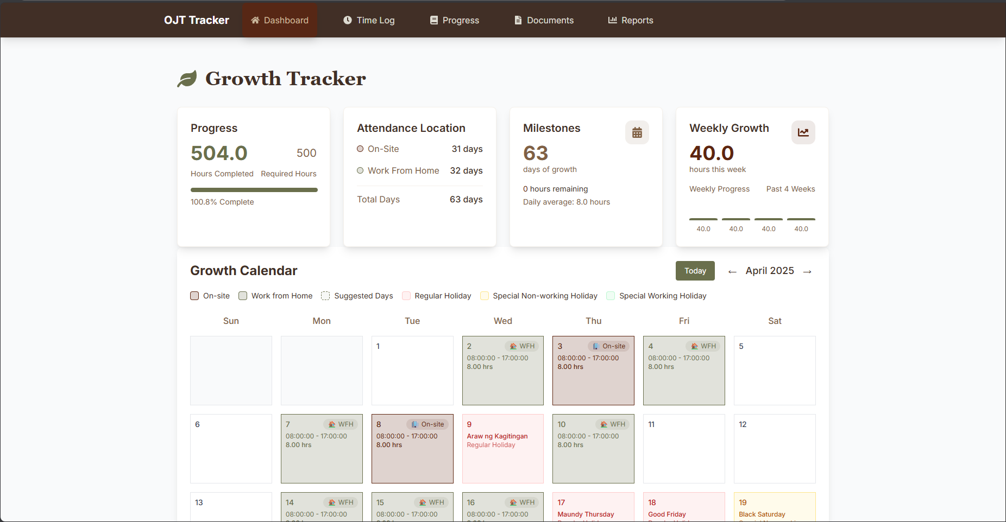Screen dimensions: 1006x522
Task: Click the 8.00 hrs text on April 10
Action: 570,445
